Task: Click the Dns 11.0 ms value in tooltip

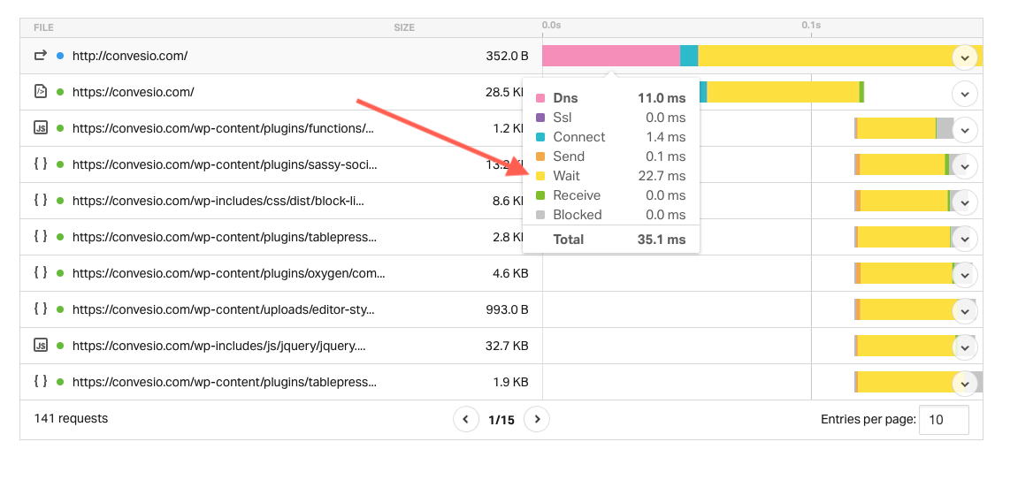Action: 662,99
